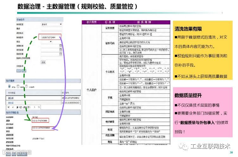Image resolution: width=238 pixels, height=157 pixels.
Task: Open the calendar icon of the first date field
Action: (x=61, y=46)
